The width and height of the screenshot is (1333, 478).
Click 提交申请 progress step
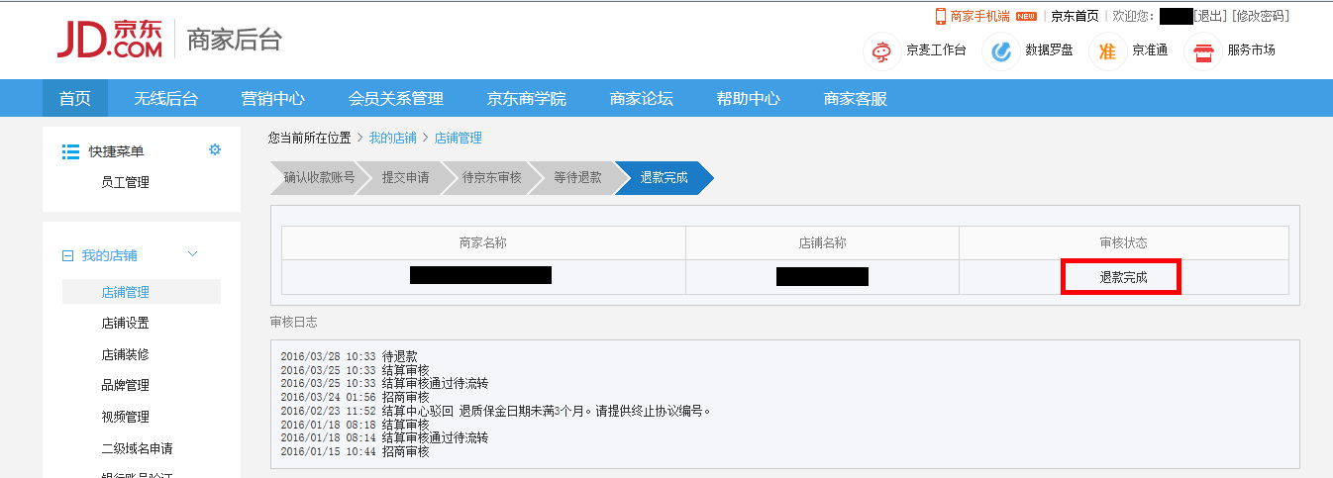point(405,178)
